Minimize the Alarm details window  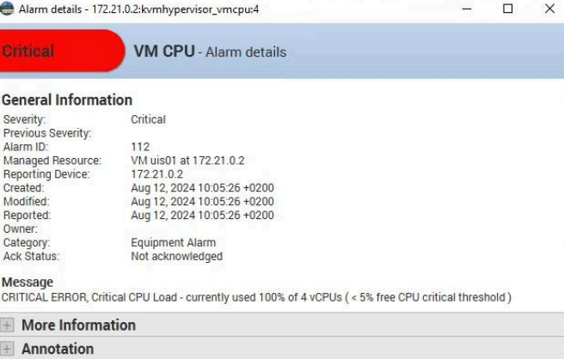click(467, 9)
